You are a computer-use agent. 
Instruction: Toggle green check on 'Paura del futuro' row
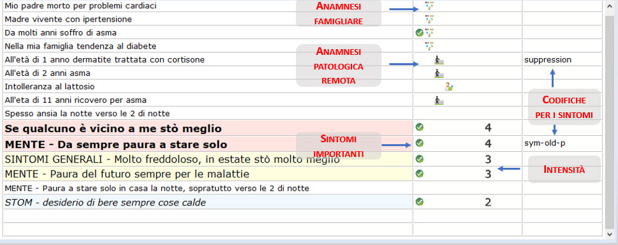pos(420,173)
